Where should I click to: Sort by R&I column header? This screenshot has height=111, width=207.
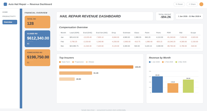[x=181, y=33]
